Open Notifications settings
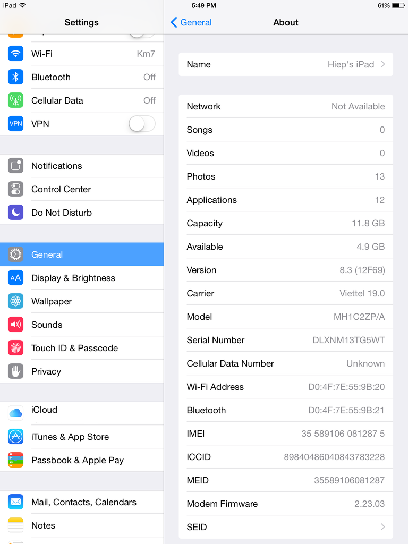This screenshot has width=408, height=544. click(x=82, y=166)
